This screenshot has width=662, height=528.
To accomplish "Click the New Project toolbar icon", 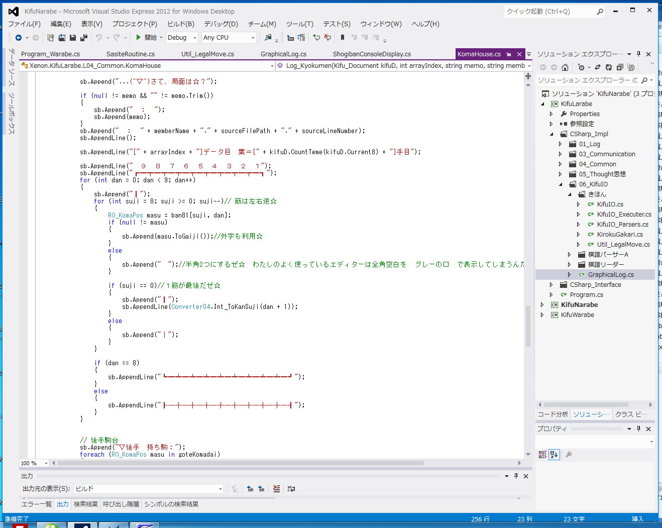I will tap(50, 38).
